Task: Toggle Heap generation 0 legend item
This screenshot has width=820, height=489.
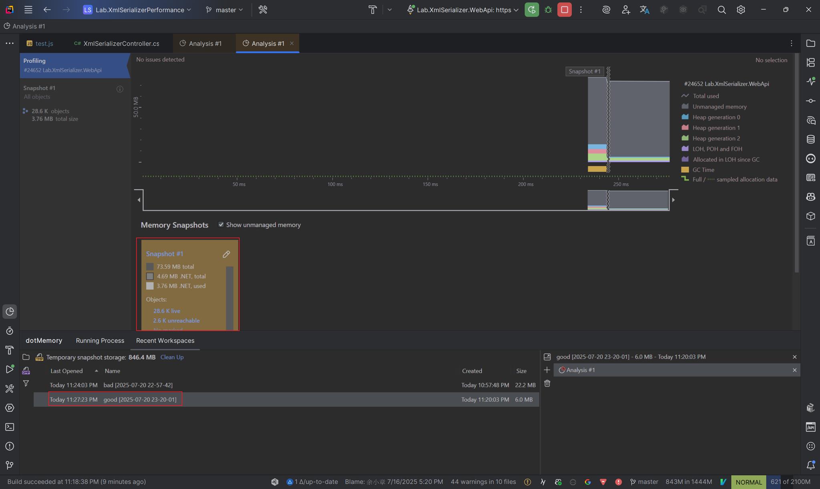Action: click(x=711, y=117)
